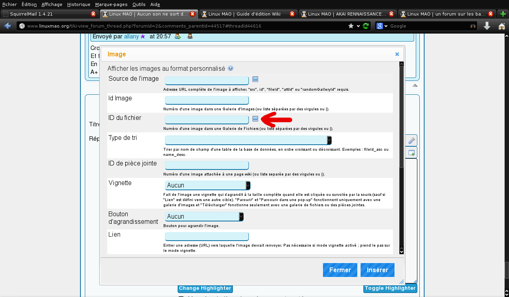Image resolution: width=509 pixels, height=297 pixels.
Task: Open the Historique menu
Action: tap(79, 4)
